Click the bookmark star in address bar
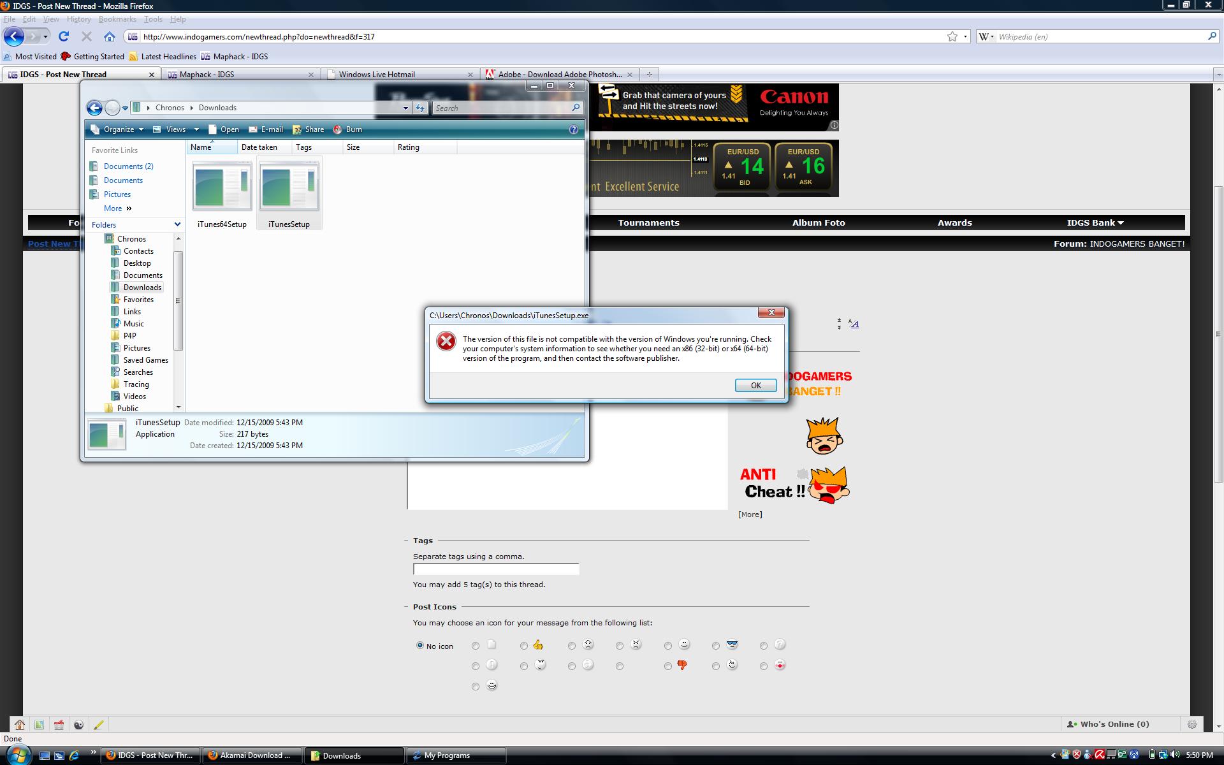Screen dimensions: 1224x765 (952, 36)
